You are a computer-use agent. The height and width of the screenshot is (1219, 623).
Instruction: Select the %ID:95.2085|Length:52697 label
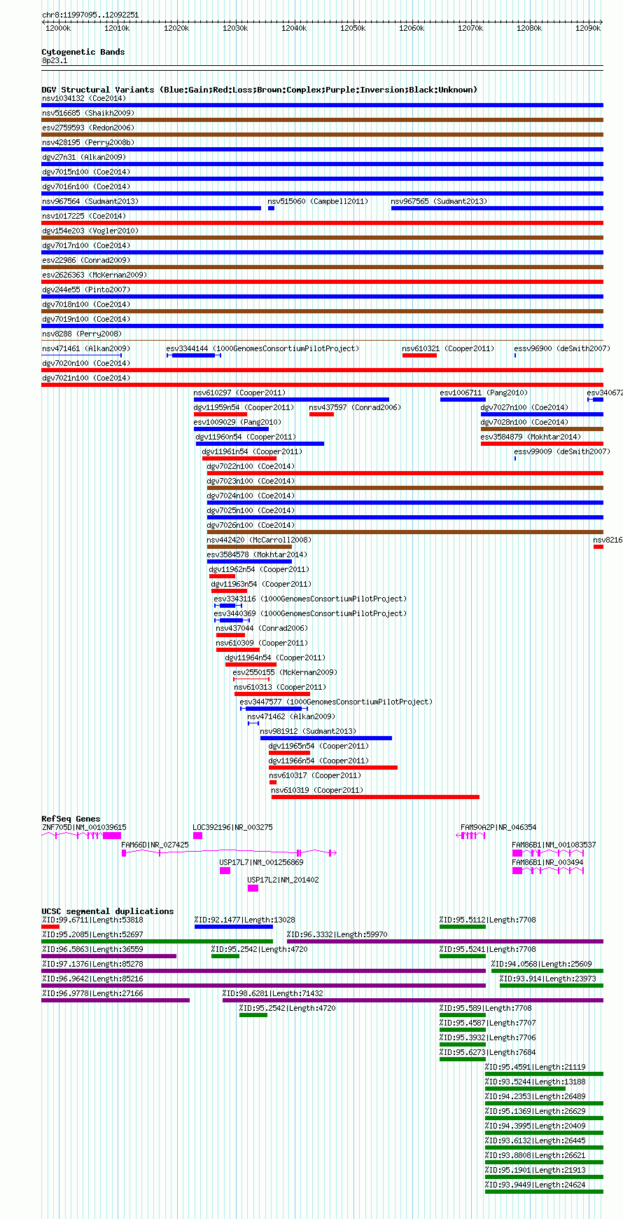(92, 934)
